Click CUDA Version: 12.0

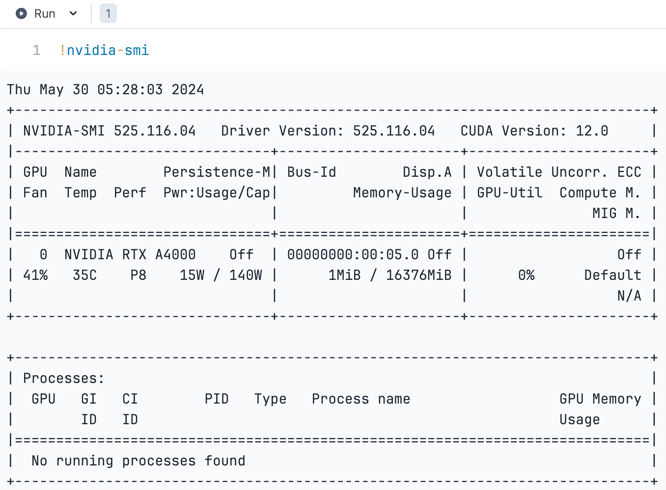point(534,131)
